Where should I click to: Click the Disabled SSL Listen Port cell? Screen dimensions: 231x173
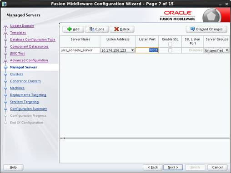tap(192, 50)
